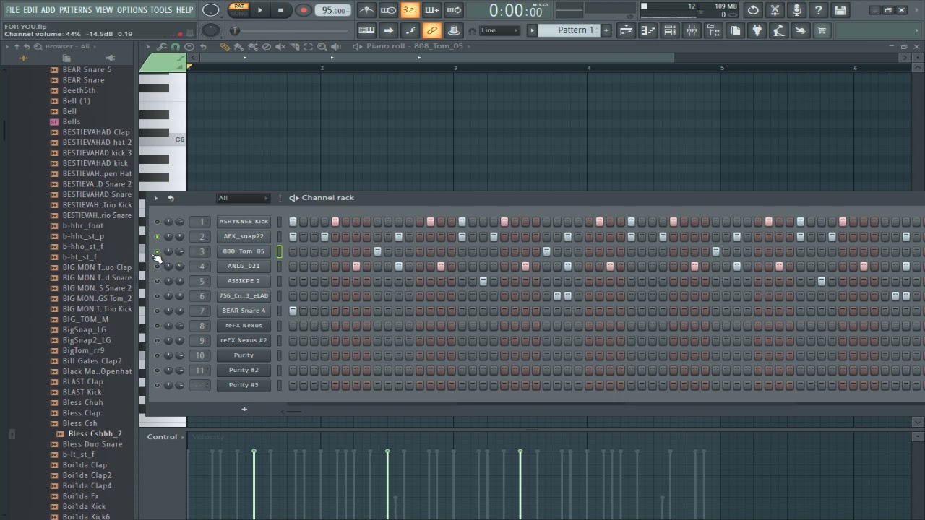Switch the PAT/SONG mode toggle
Image resolution: width=925 pixels, height=520 pixels.
point(238,10)
